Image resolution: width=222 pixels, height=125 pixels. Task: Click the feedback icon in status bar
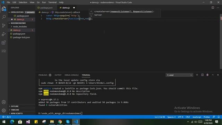click(214, 117)
